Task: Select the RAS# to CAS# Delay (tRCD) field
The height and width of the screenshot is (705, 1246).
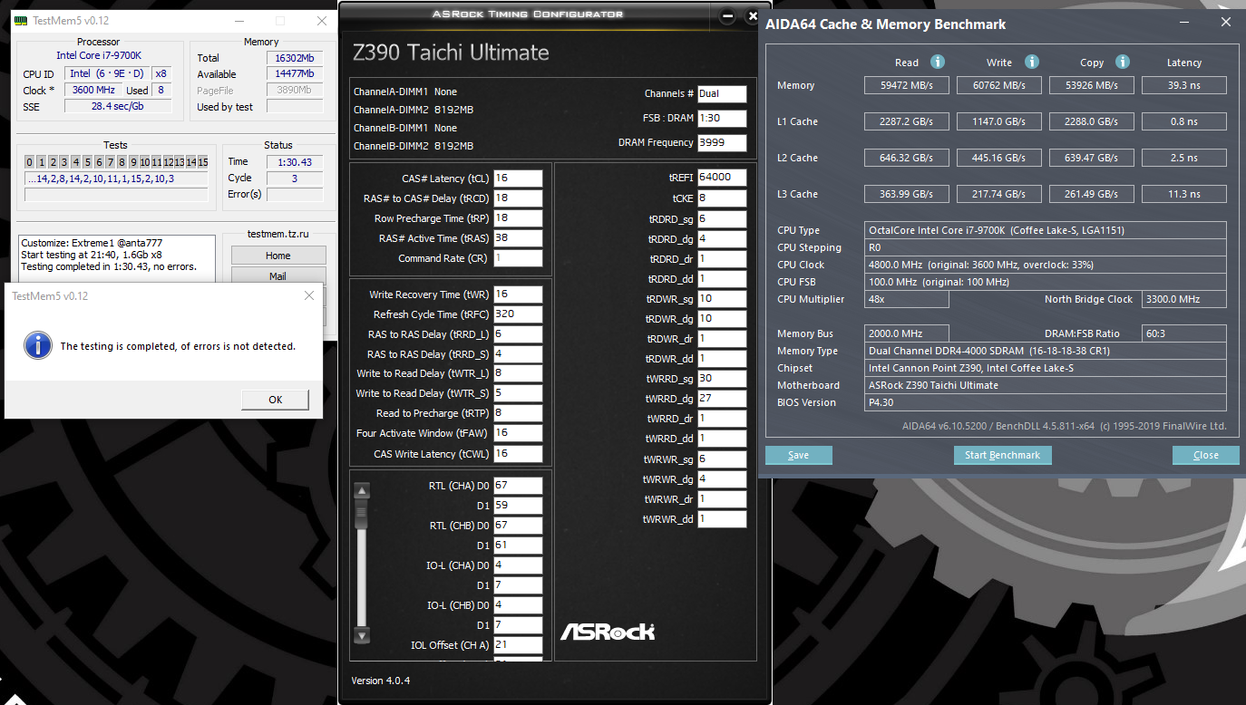Action: (x=518, y=198)
